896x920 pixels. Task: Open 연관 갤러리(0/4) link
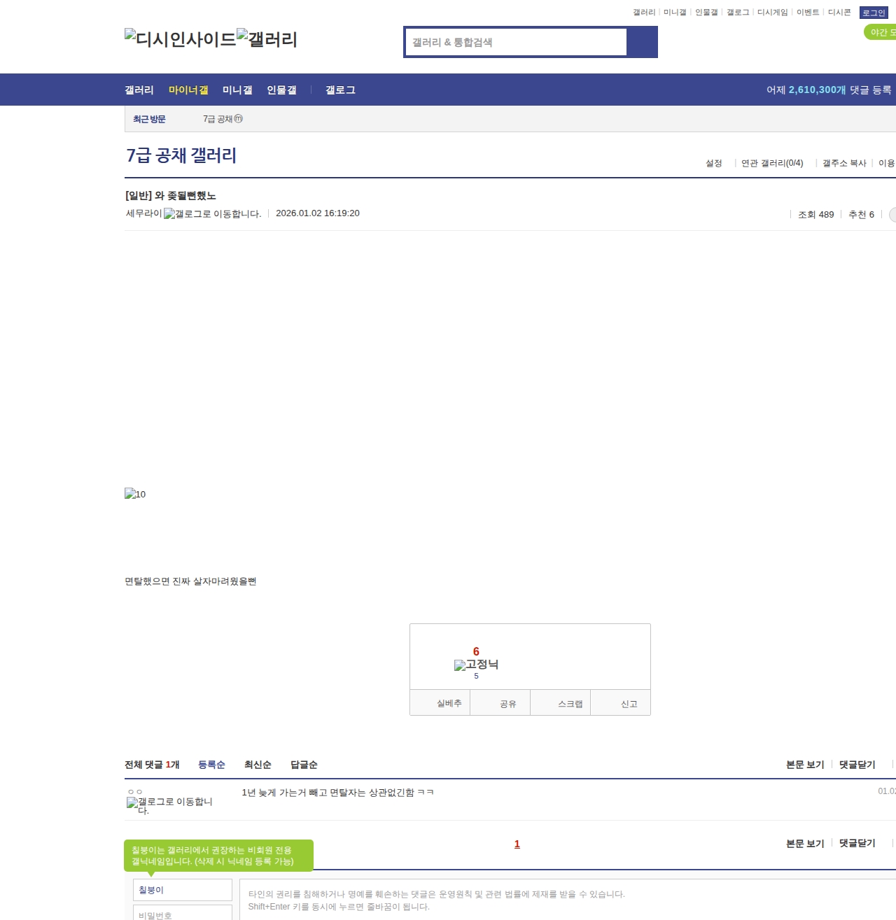click(x=772, y=163)
